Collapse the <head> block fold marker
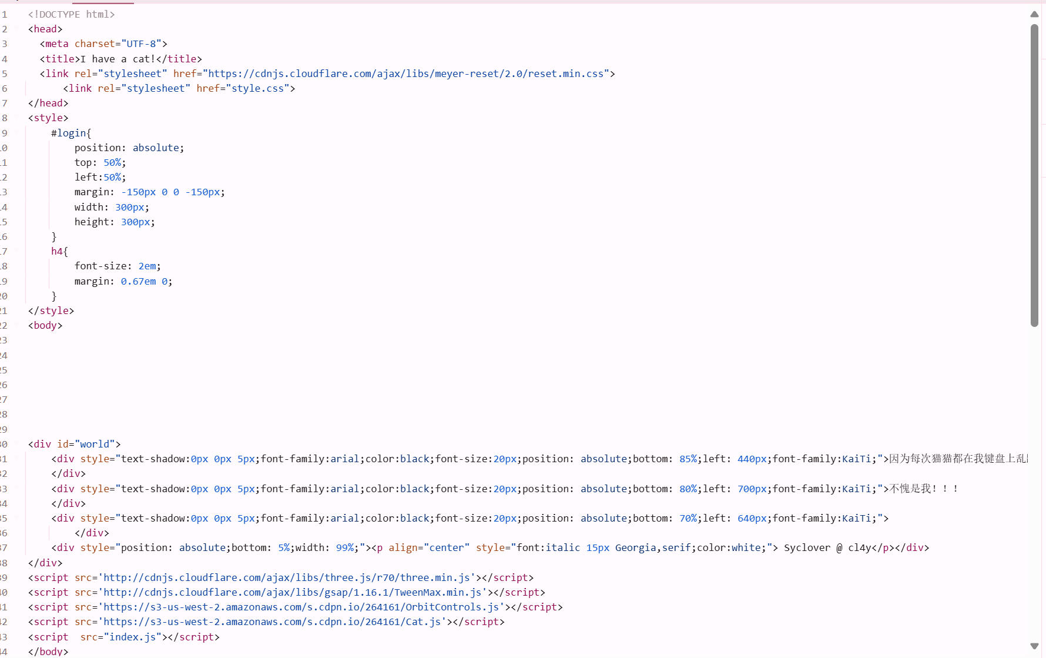Viewport: 1046px width, 658px height. click(x=16, y=29)
